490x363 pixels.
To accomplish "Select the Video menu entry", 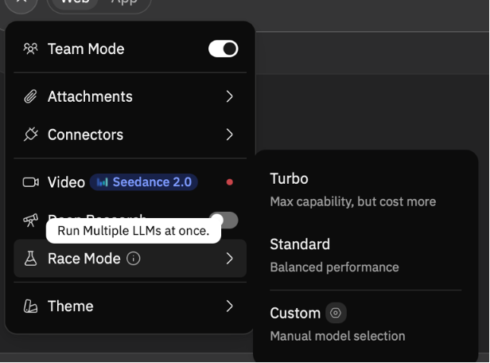I will [130, 182].
